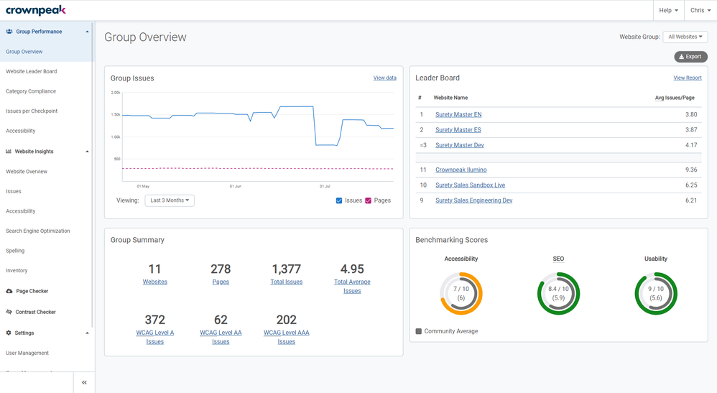Viewport: 717px width, 393px height.
Task: Click the SEO score donut chart
Action: [x=558, y=294]
